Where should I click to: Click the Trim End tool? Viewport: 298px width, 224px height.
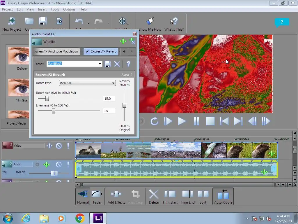[x=188, y=196]
